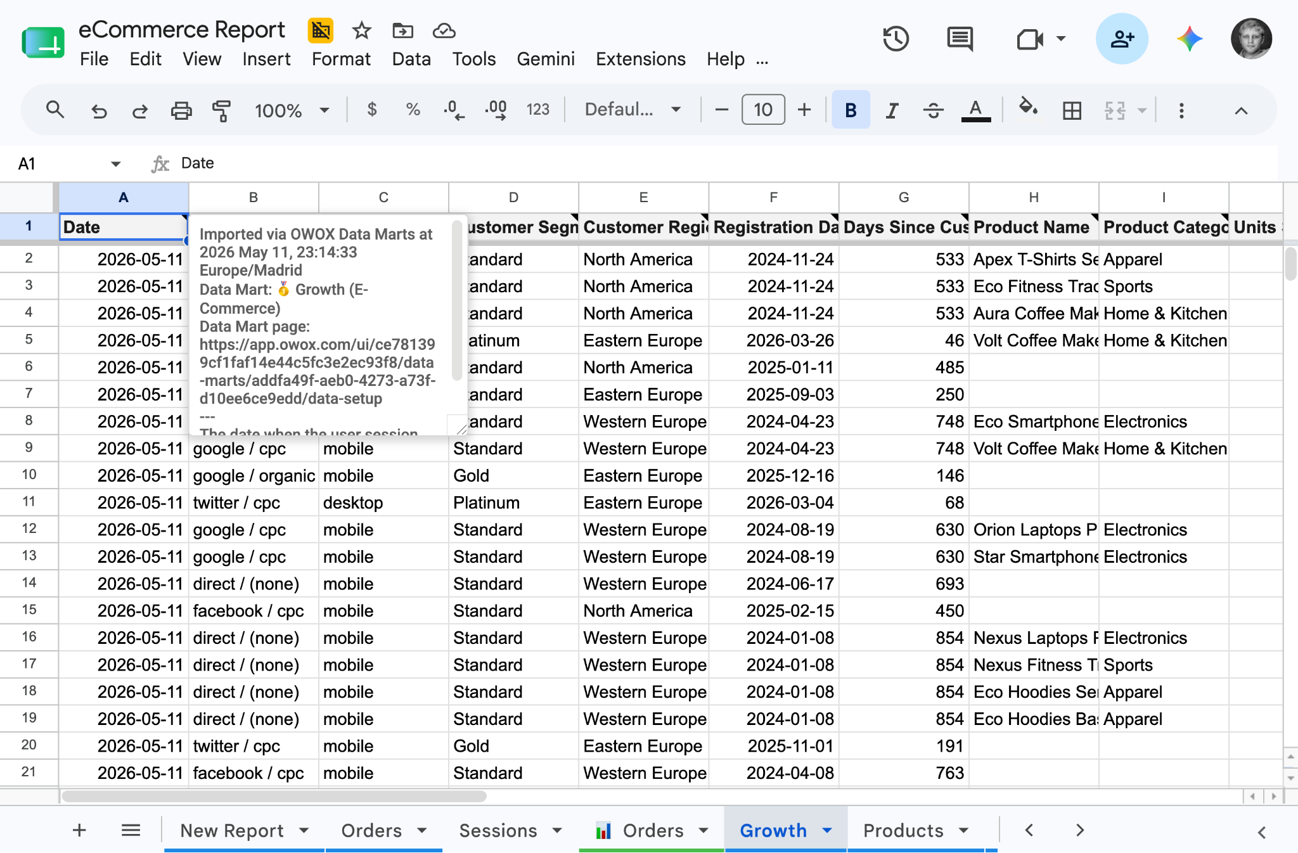Open the Sessions tab dropdown arrow
This screenshot has height=853, width=1298.
coord(557,830)
